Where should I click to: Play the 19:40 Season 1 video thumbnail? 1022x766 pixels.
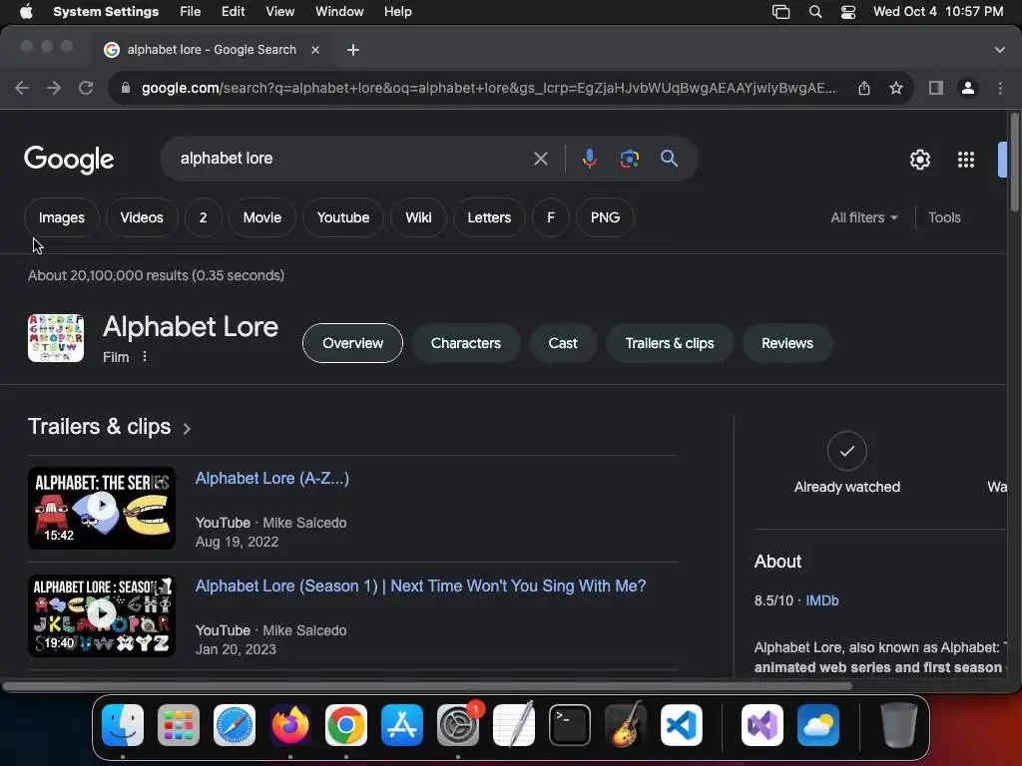pyautogui.click(x=102, y=614)
